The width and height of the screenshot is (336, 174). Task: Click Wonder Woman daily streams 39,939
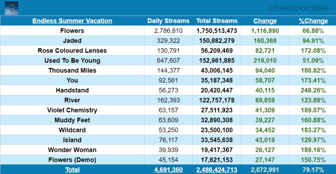(168, 150)
